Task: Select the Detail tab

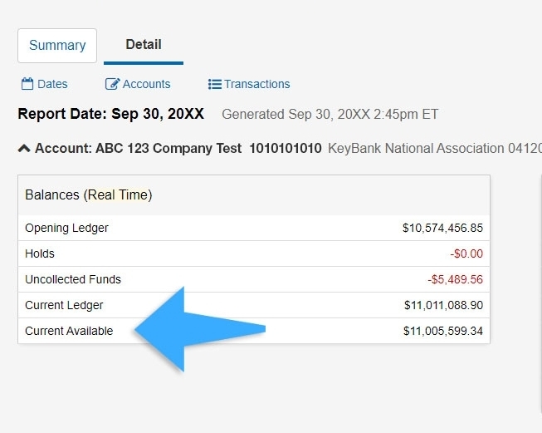Action: (144, 45)
